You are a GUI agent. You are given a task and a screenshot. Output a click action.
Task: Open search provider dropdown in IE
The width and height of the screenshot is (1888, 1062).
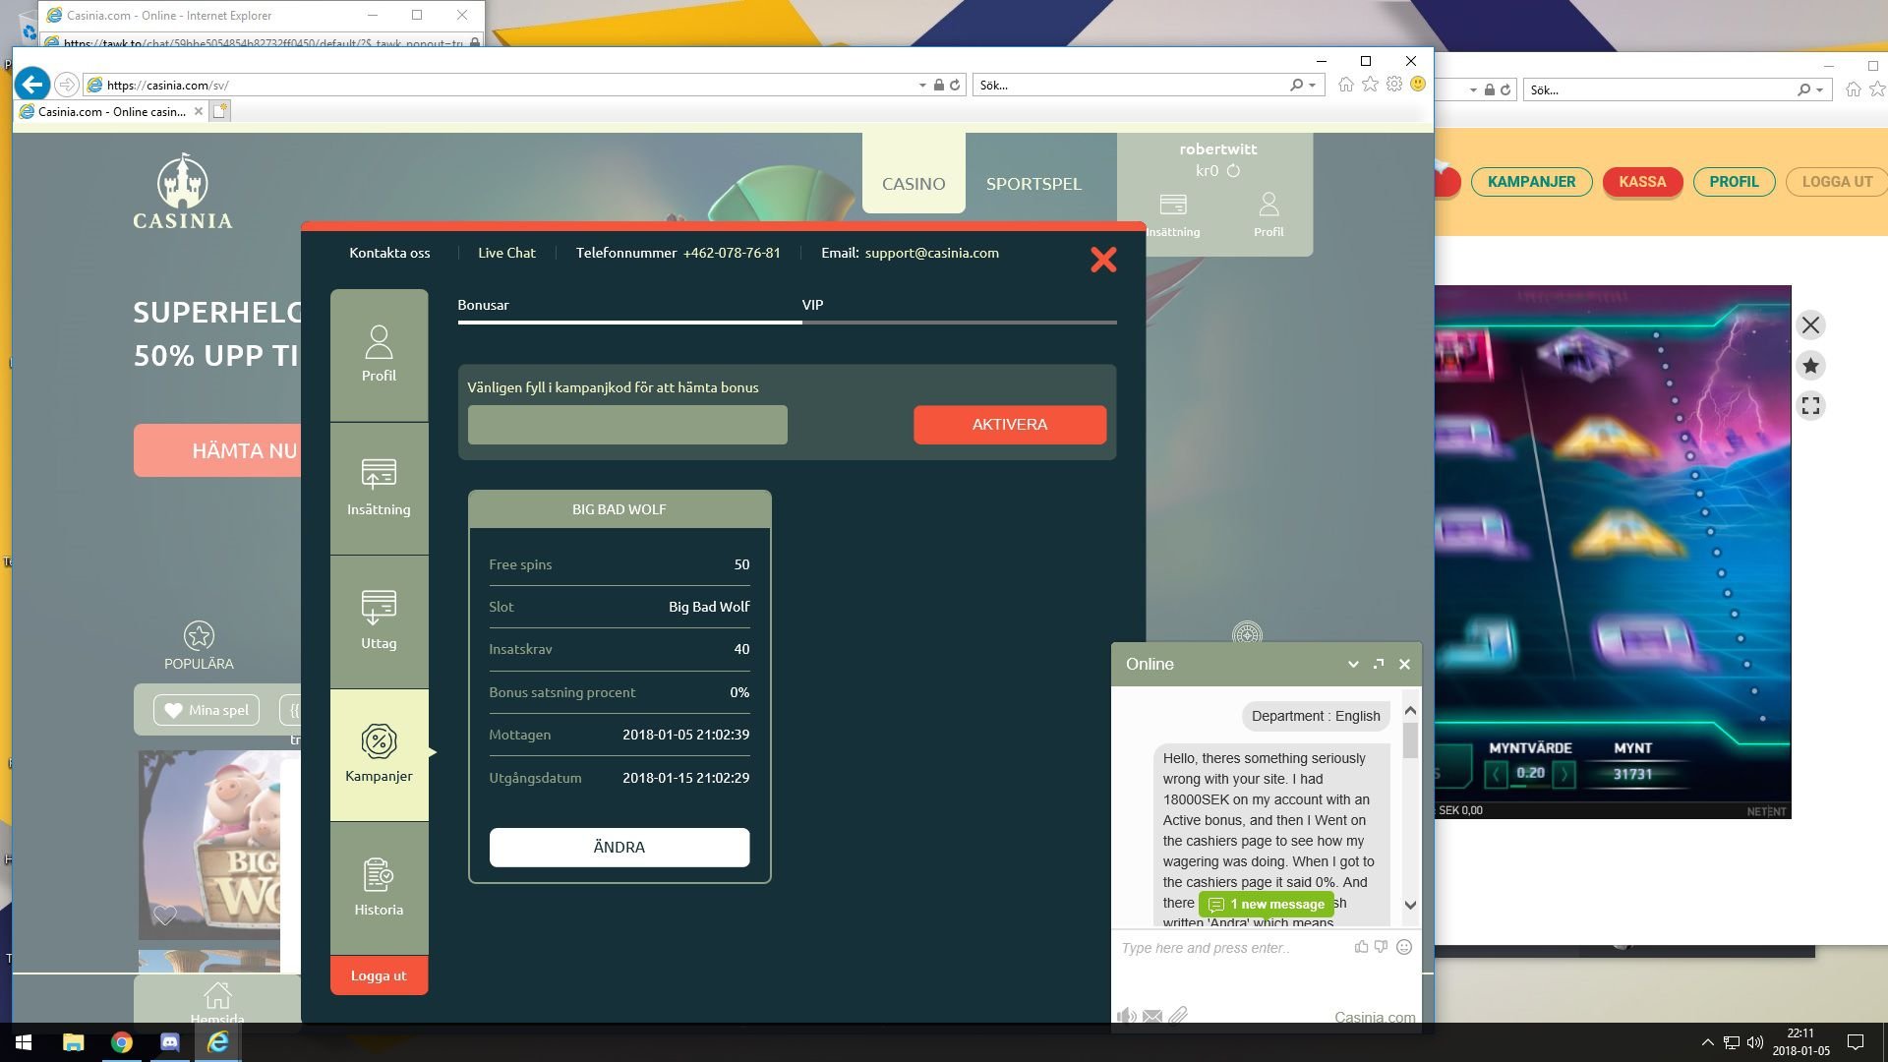pyautogui.click(x=1312, y=86)
